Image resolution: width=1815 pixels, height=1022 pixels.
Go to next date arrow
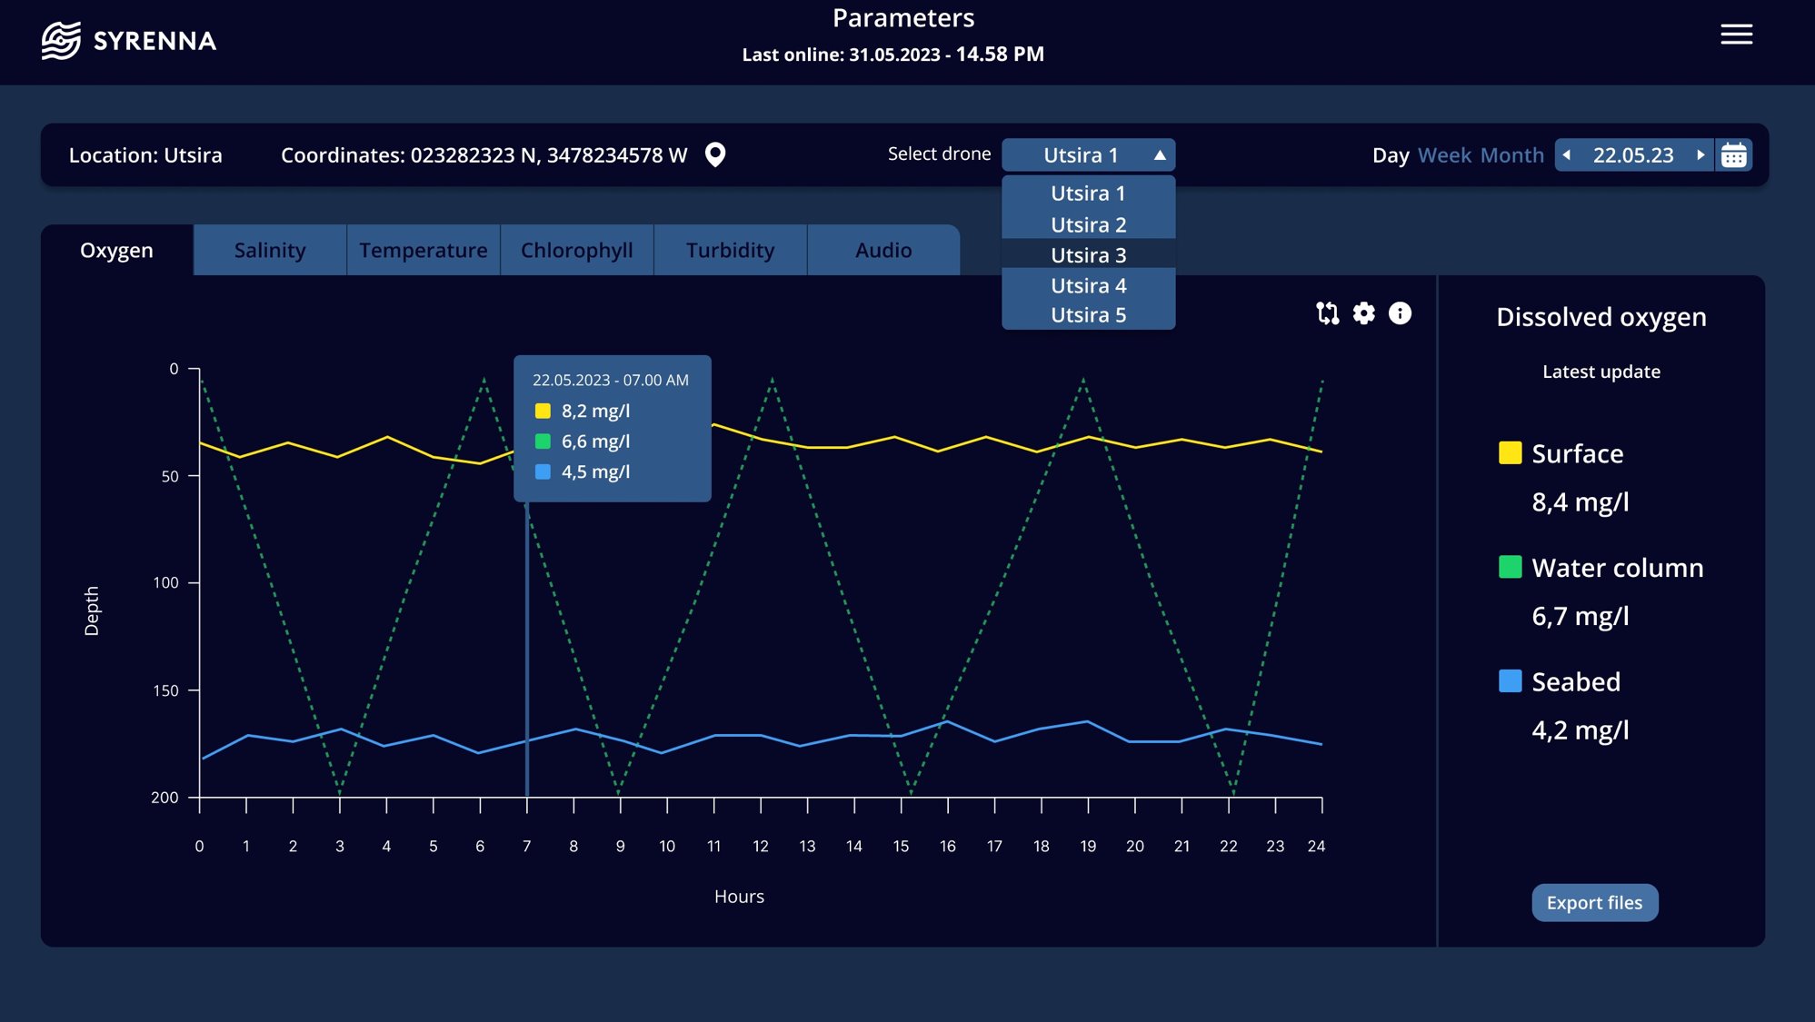[1700, 155]
